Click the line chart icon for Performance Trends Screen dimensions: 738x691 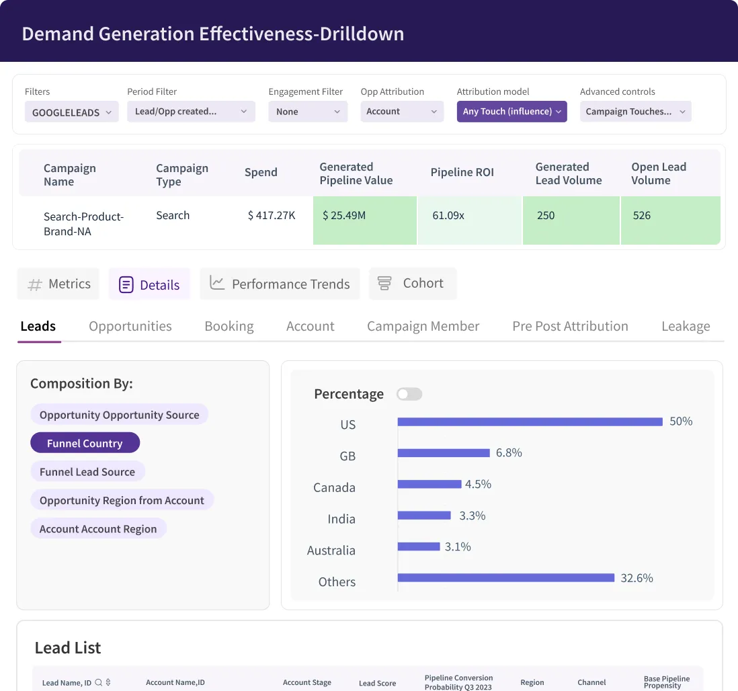(217, 282)
